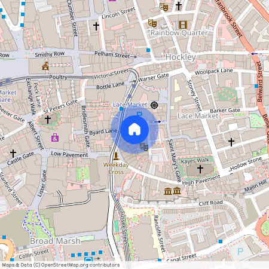Select the High Pavement label
The height and width of the screenshot is (269, 269).
(x=201, y=181)
